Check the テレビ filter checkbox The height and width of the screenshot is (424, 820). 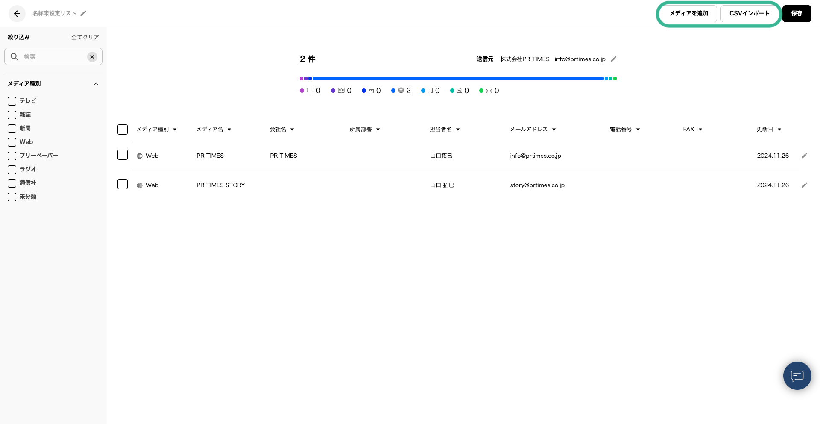click(12, 101)
